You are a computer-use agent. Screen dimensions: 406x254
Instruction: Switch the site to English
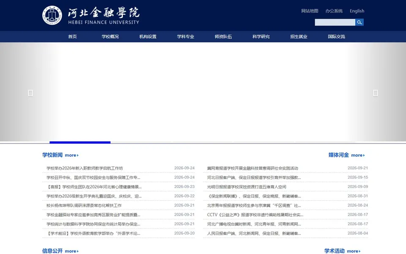[357, 11]
